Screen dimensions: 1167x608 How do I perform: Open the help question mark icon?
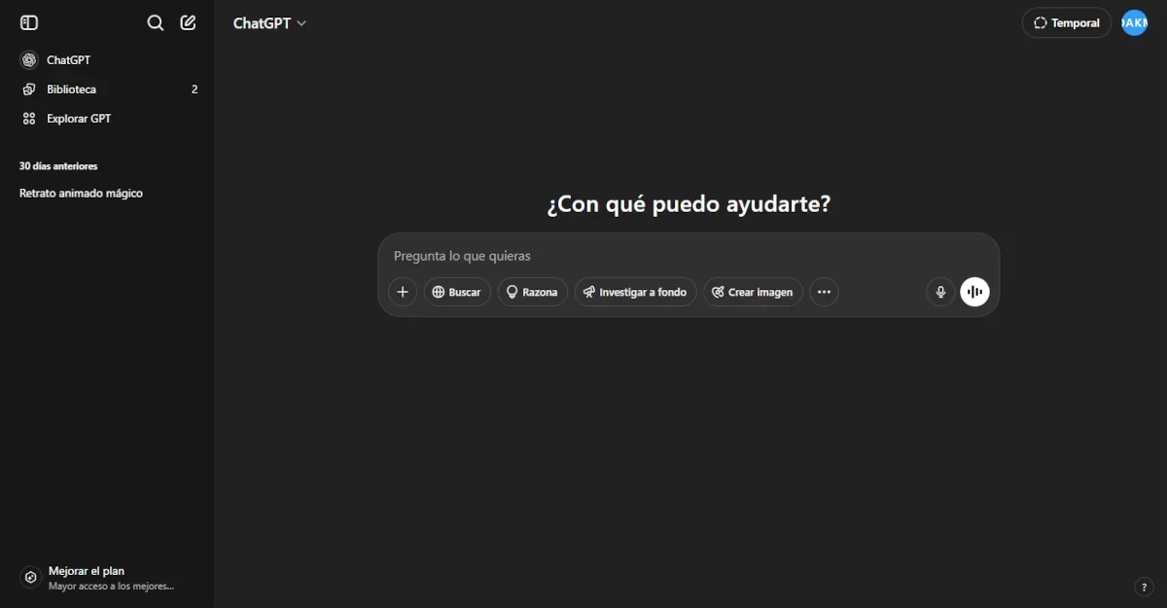1144,587
